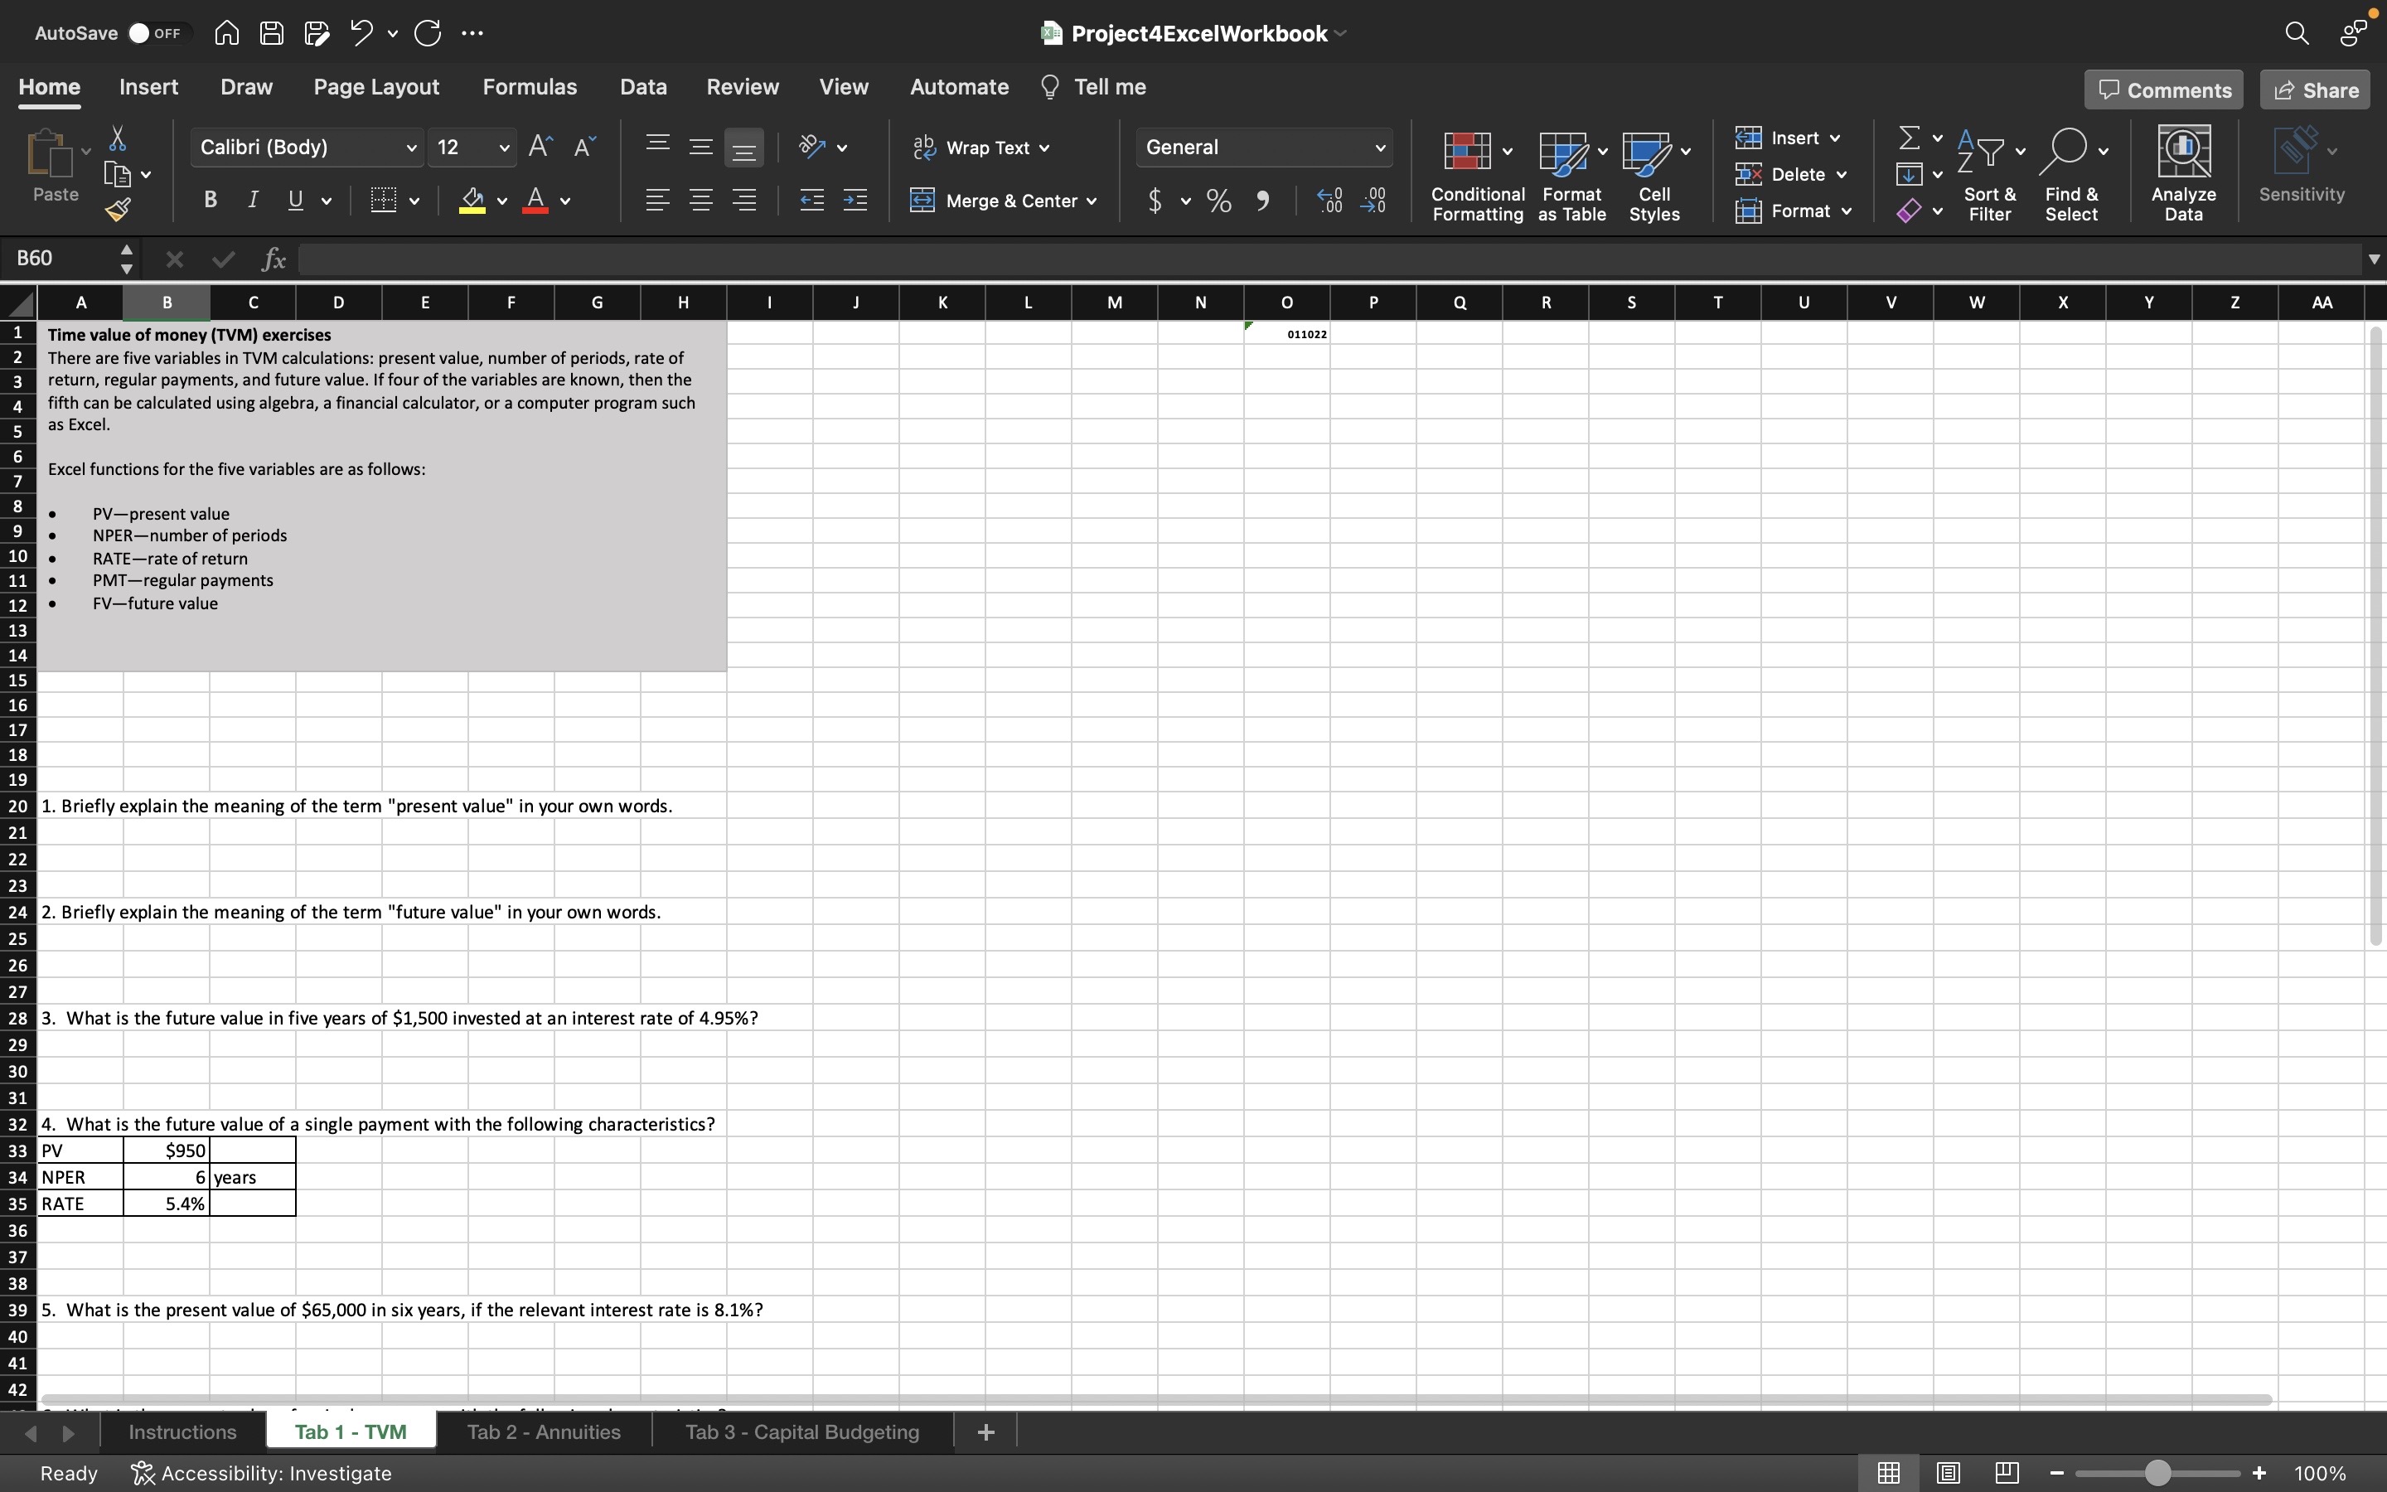Viewport: 2387px width, 1492px height.
Task: Click the Increase Decimal icon
Action: coord(1329,199)
